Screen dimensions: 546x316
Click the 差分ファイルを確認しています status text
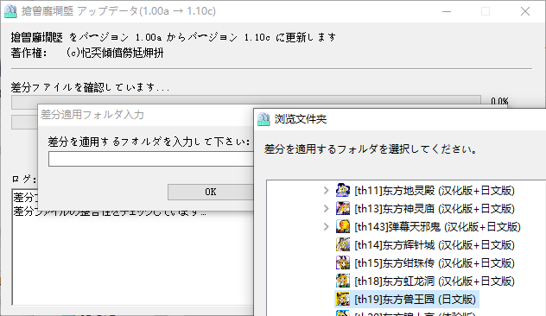pyautogui.click(x=90, y=87)
